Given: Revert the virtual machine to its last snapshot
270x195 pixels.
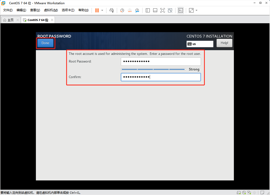Looking at the screenshot, I should (130, 10).
